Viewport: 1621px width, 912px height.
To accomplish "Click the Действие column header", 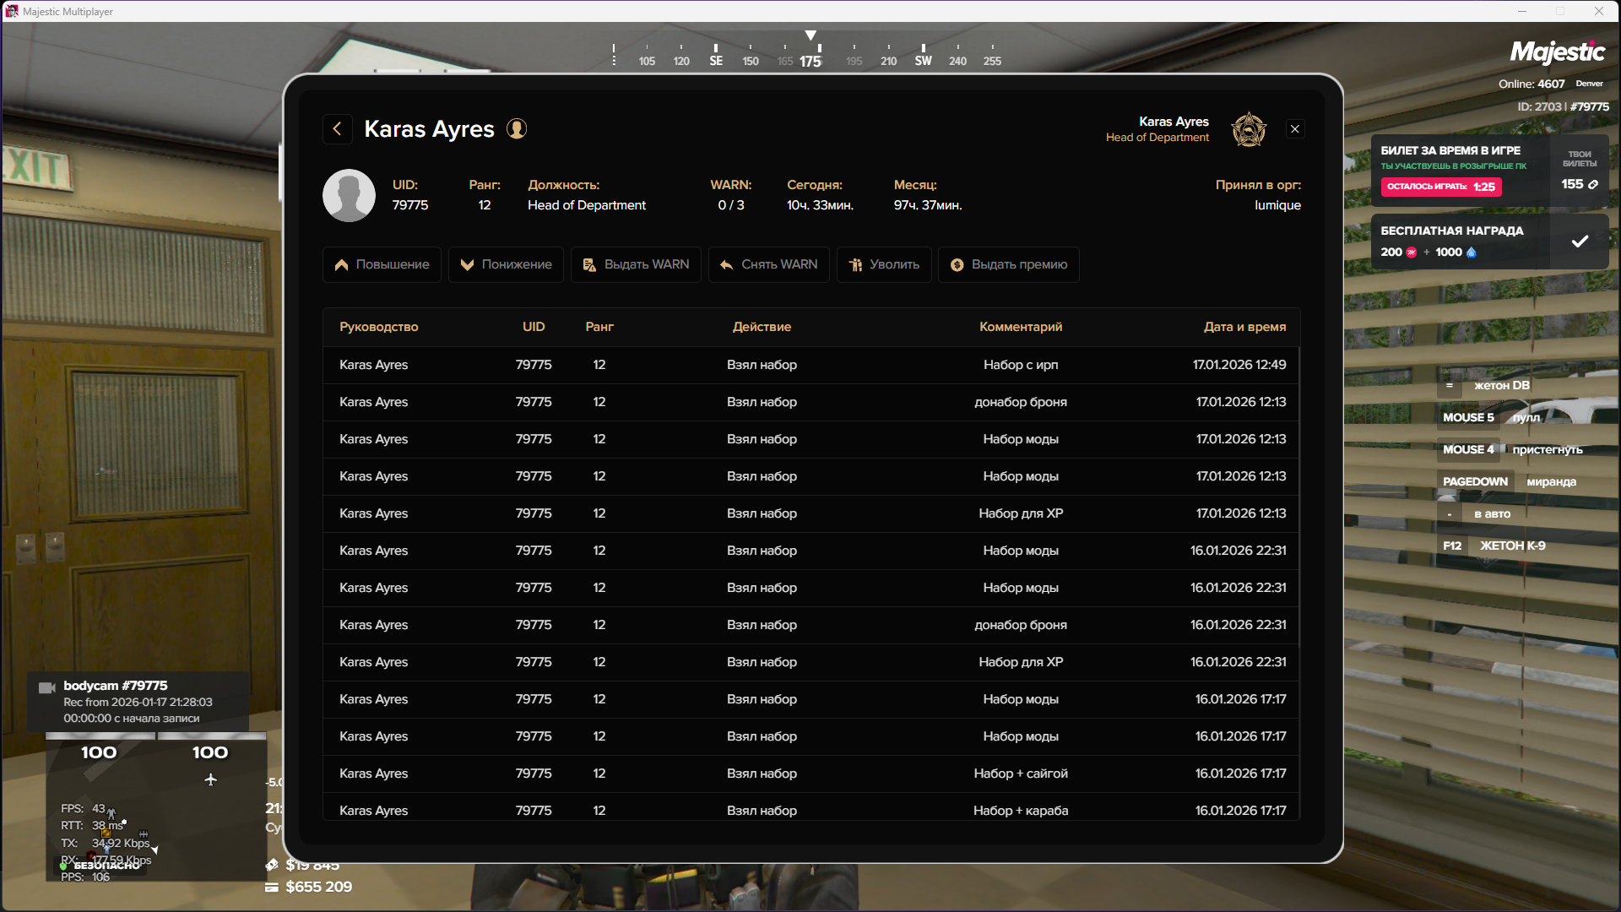I will 762,327.
